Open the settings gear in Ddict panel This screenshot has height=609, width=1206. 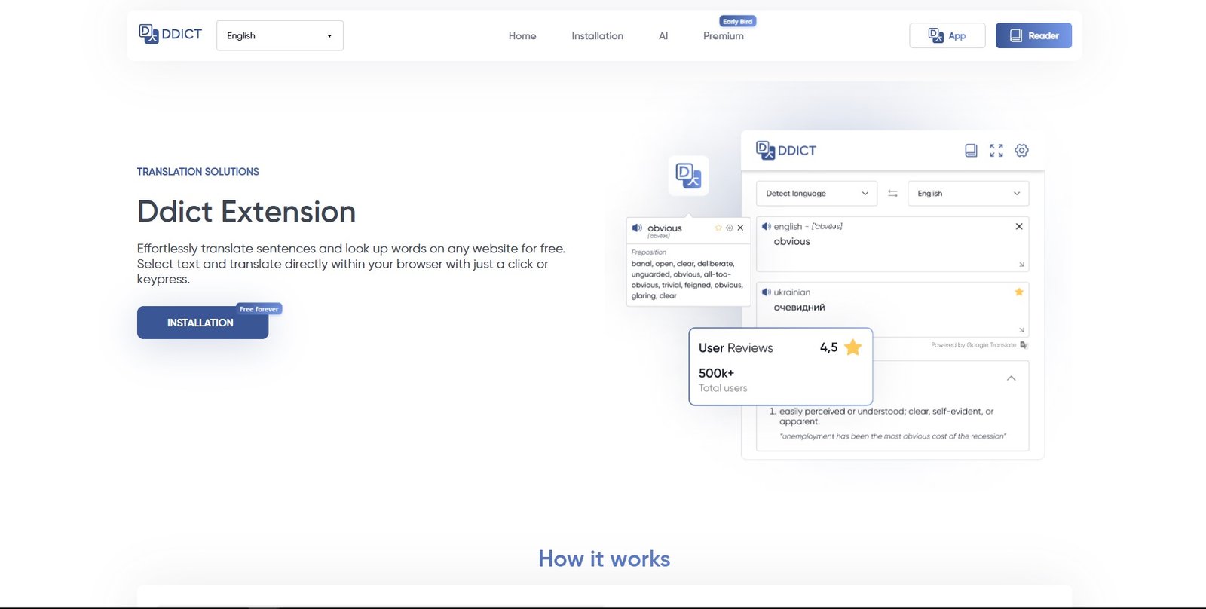tap(1021, 151)
